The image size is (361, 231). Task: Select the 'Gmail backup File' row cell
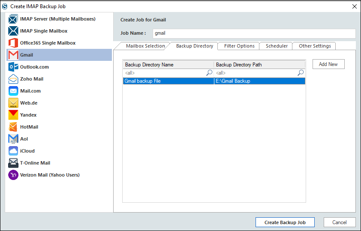pos(168,81)
